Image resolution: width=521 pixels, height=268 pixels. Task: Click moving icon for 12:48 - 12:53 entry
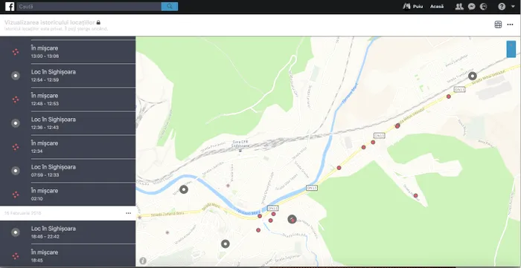(16, 99)
